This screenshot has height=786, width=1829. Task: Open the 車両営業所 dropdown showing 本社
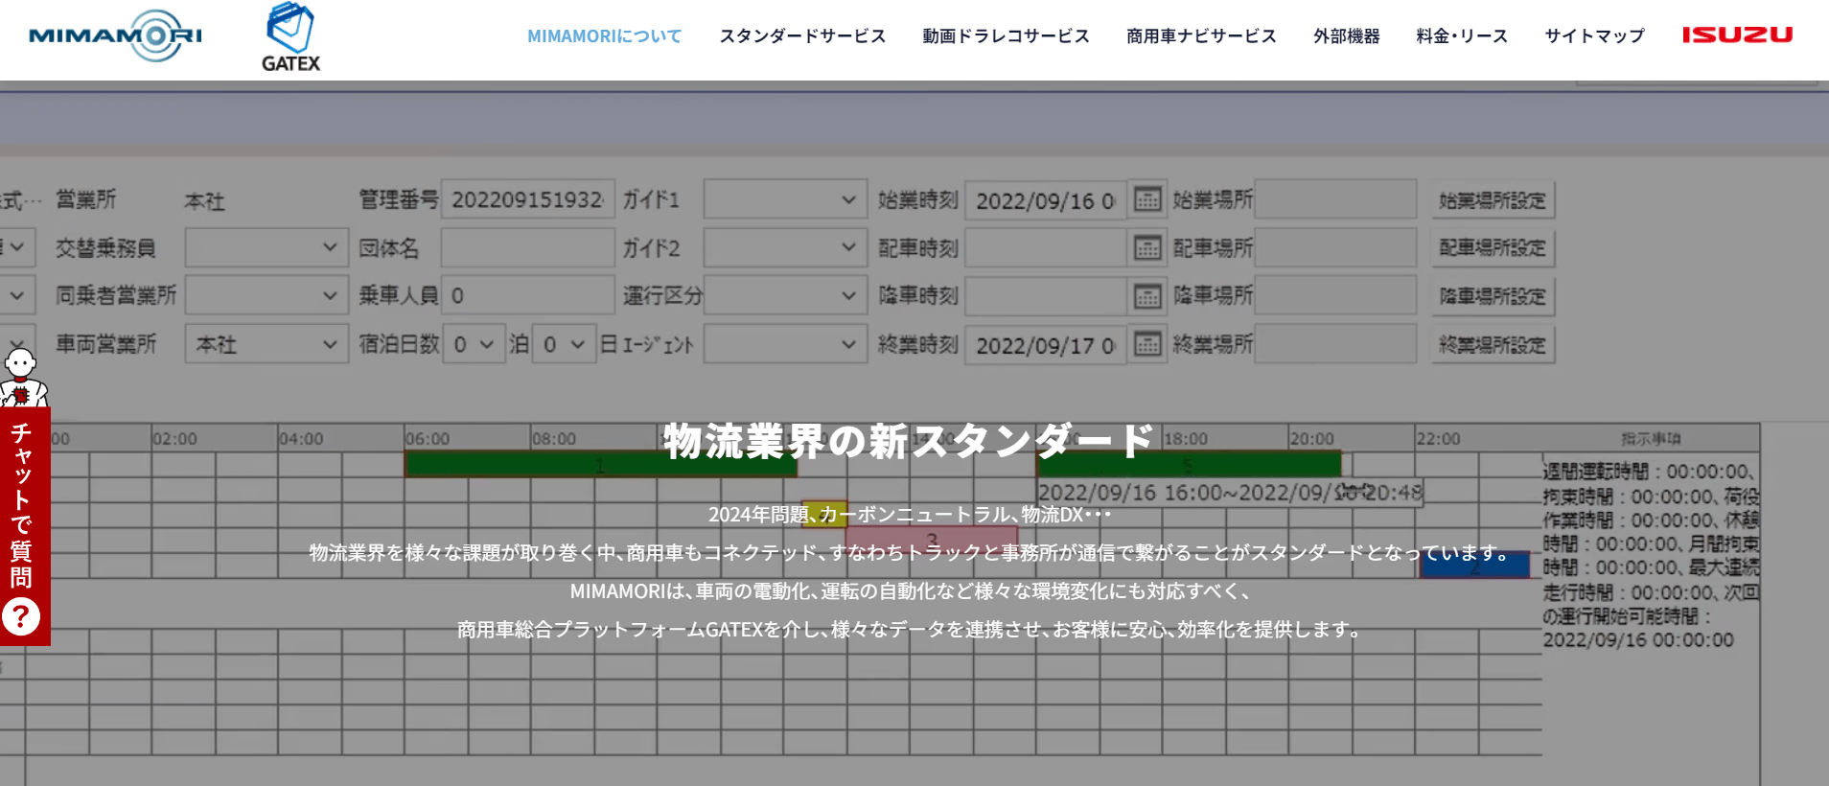[266, 343]
